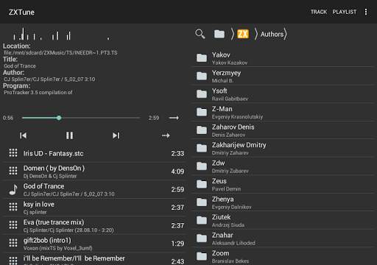Play i'll be Remember track
Image resolution: width=377 pixels, height=265 pixels.
[94, 259]
